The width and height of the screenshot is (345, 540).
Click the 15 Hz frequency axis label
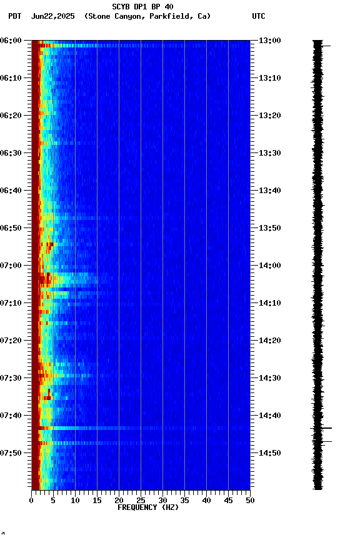97,501
